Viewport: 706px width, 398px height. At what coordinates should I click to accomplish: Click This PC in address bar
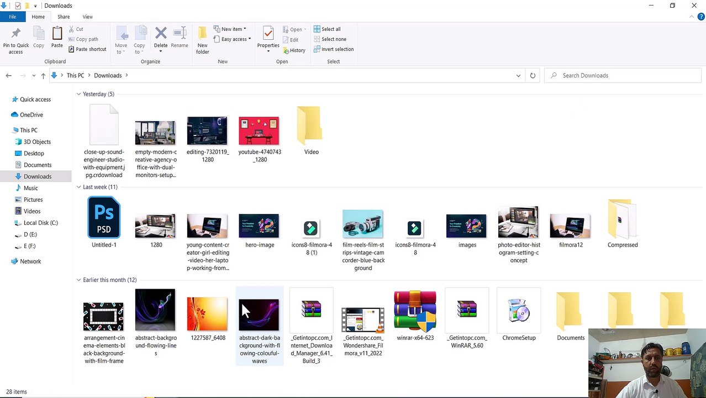click(x=75, y=75)
